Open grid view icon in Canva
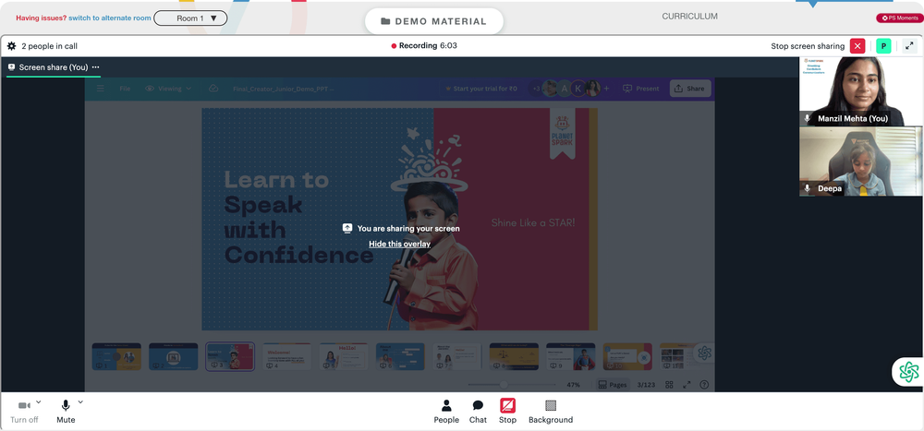 [x=669, y=385]
